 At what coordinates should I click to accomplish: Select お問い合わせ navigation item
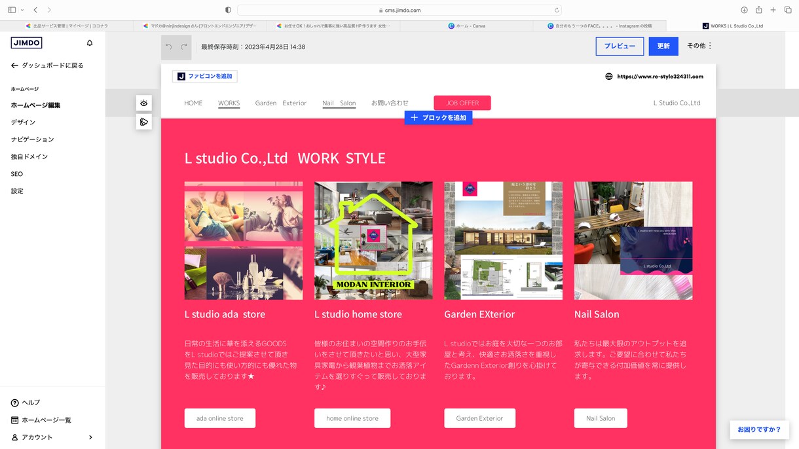tap(390, 103)
